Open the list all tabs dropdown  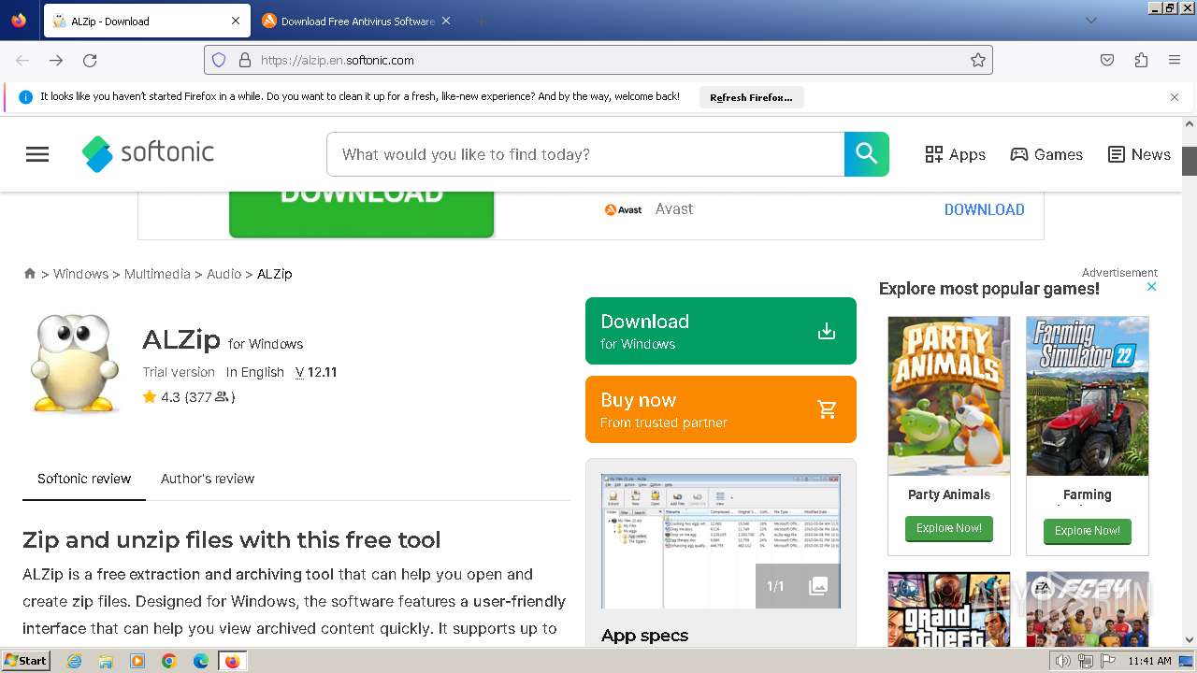[x=1090, y=21]
